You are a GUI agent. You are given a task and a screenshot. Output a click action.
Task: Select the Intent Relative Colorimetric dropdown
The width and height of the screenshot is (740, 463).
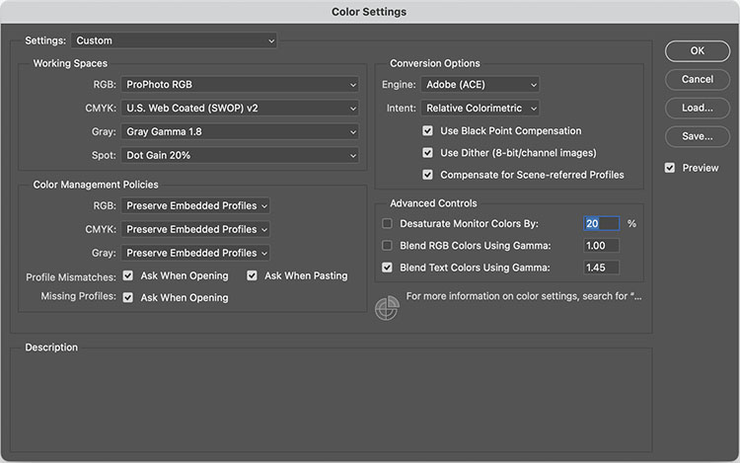click(480, 108)
